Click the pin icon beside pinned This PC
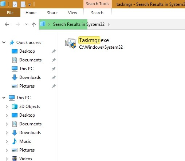Screen dimensions: 185x161 tap(54, 69)
